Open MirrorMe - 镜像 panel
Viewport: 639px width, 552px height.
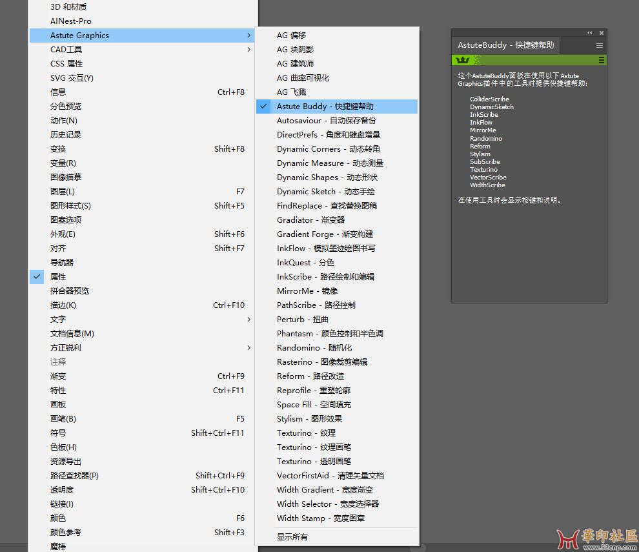(337, 291)
